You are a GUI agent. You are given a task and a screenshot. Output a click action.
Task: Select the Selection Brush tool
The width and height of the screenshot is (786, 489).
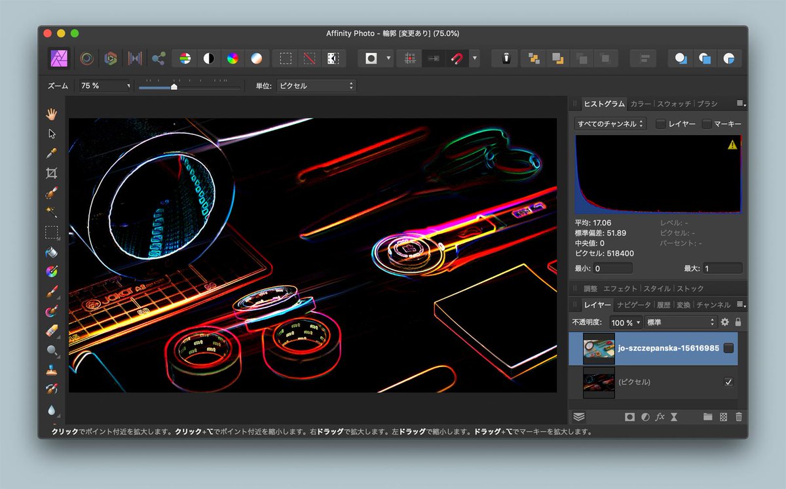(x=52, y=193)
